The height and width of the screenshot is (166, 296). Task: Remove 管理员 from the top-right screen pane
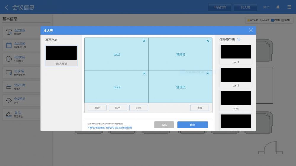[x=208, y=41]
